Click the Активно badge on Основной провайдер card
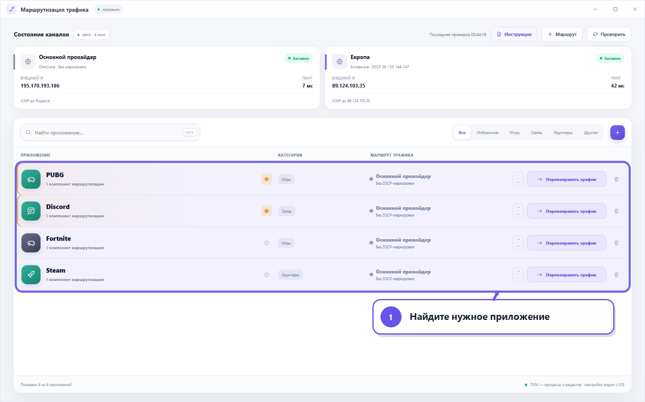The height and width of the screenshot is (402, 645). (299, 59)
